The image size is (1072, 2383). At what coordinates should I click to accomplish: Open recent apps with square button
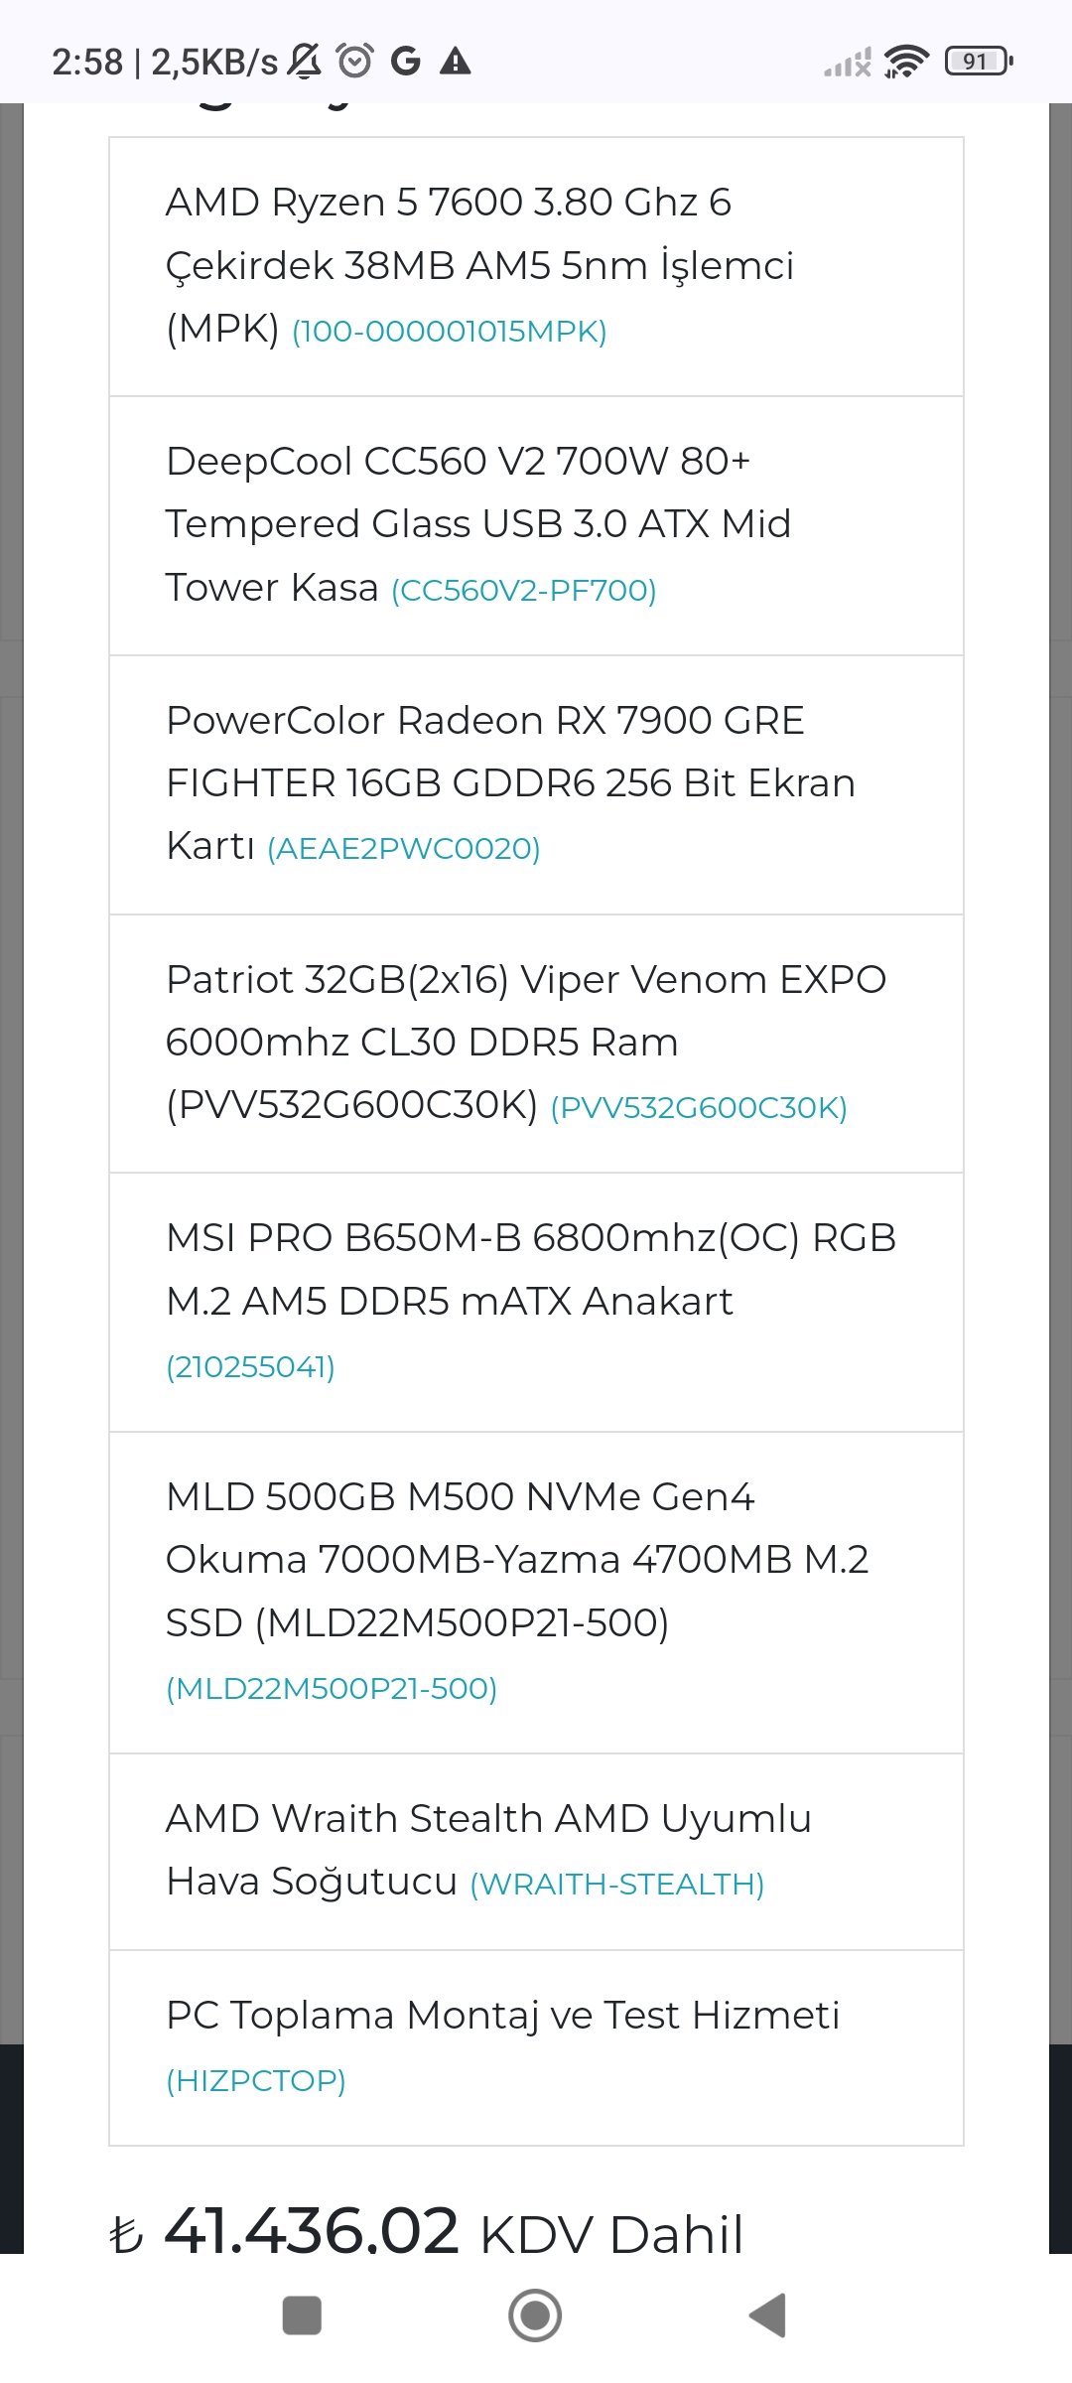point(302,2315)
